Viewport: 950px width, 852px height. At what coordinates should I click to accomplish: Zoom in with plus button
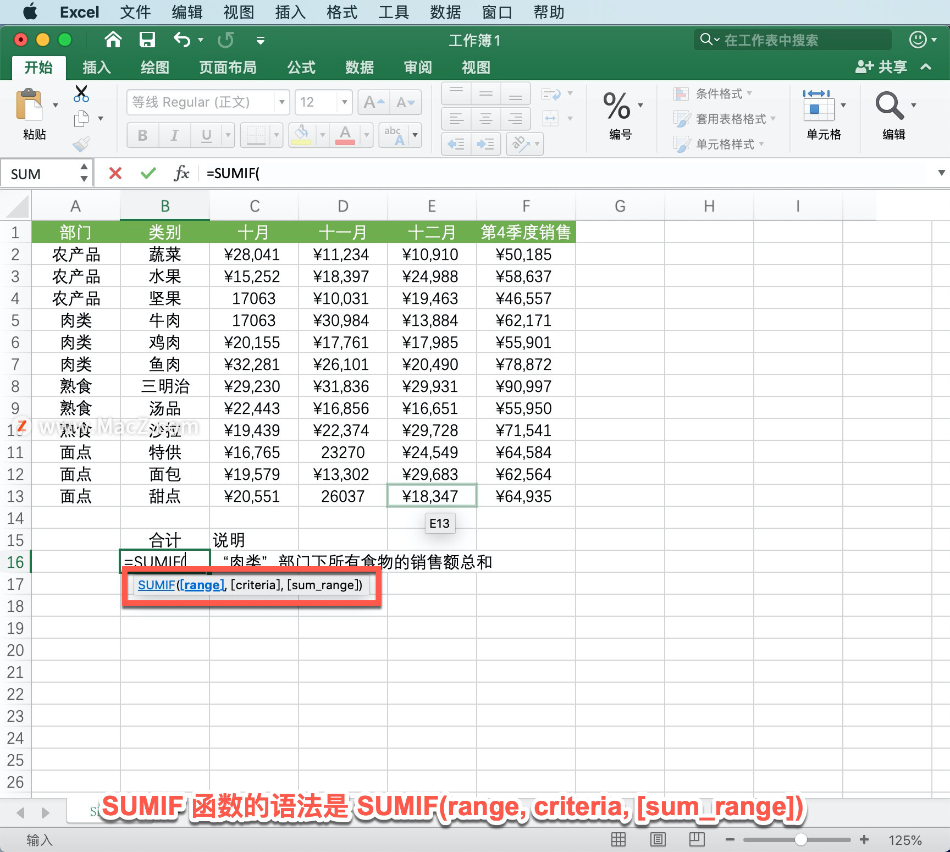pyautogui.click(x=864, y=839)
